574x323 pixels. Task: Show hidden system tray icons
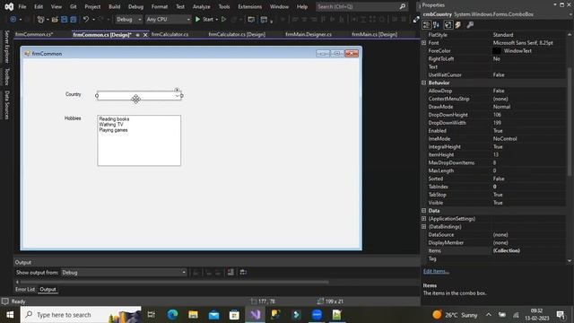(489, 315)
